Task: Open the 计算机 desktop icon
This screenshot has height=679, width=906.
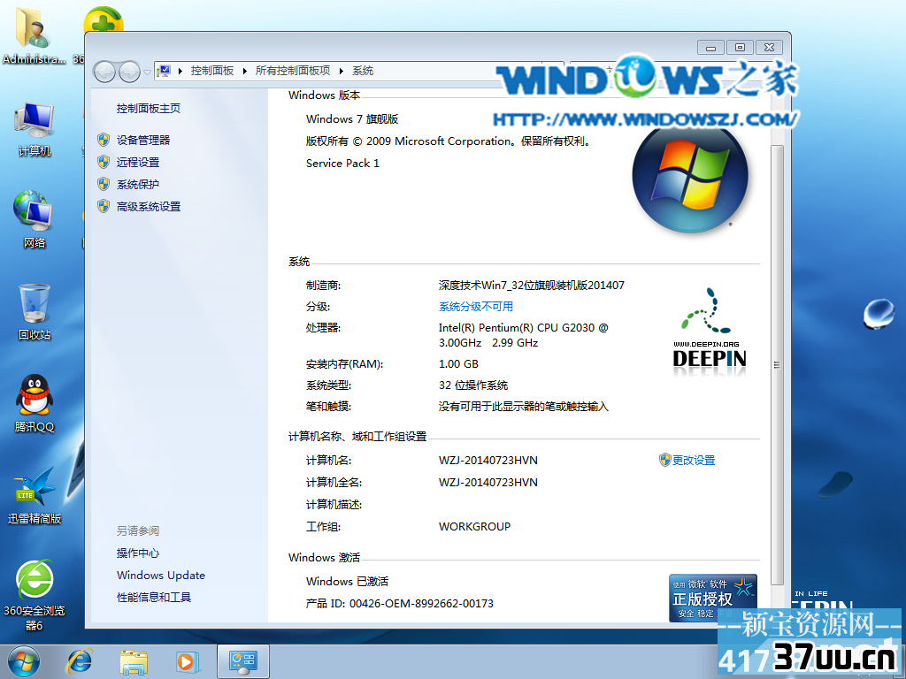Action: tap(35, 129)
